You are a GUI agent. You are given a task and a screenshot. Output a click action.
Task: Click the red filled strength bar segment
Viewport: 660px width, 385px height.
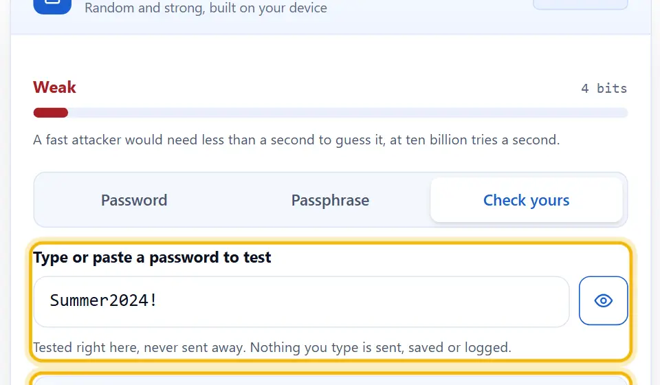click(x=50, y=113)
